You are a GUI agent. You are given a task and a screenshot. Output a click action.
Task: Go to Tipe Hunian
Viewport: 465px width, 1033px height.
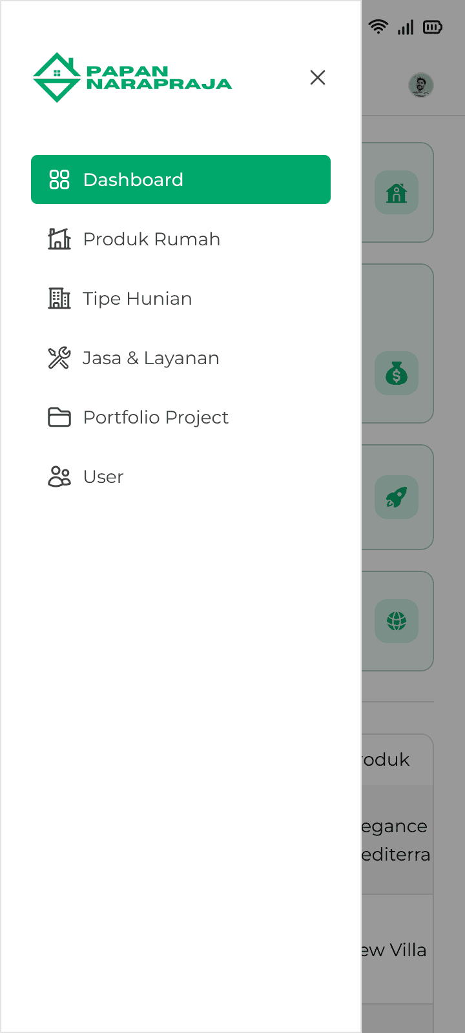(x=181, y=298)
